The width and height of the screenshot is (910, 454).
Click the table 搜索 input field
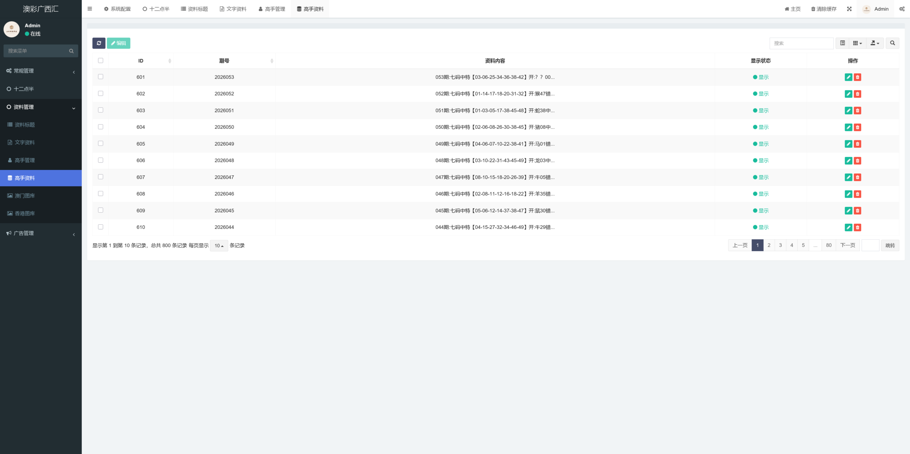(x=801, y=43)
